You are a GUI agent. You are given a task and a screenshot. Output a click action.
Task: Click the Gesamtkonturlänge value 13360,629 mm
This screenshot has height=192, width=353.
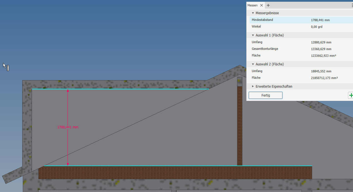(x=321, y=49)
